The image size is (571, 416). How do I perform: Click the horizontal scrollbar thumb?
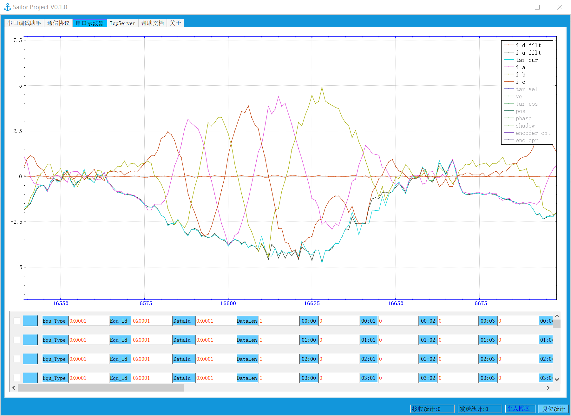click(x=101, y=388)
